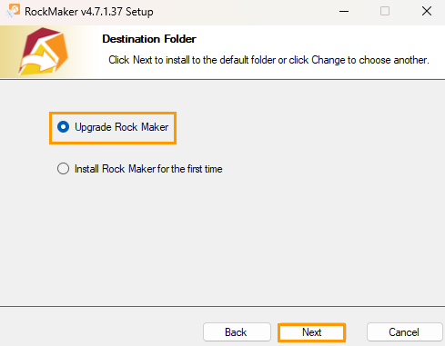Viewport: 445px width, 346px height.
Task: Click the Destination Folder heading
Action: (x=149, y=39)
